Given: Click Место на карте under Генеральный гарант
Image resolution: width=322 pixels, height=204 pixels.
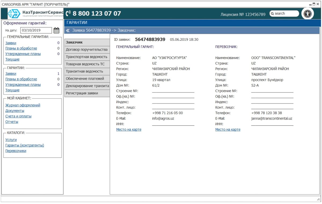Looking at the screenshot, I should [x=129, y=130].
